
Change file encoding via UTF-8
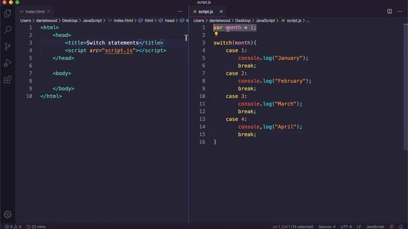346,226
